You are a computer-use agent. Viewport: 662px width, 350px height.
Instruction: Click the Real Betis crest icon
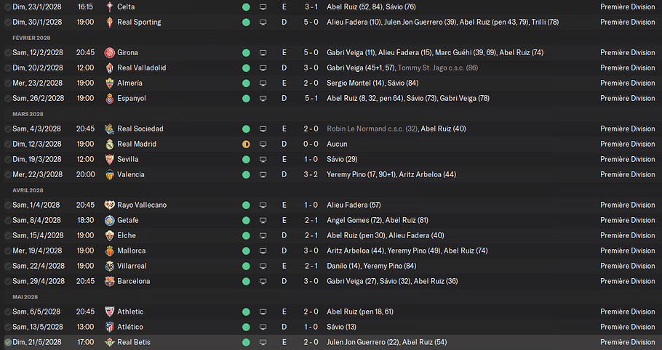(x=109, y=343)
